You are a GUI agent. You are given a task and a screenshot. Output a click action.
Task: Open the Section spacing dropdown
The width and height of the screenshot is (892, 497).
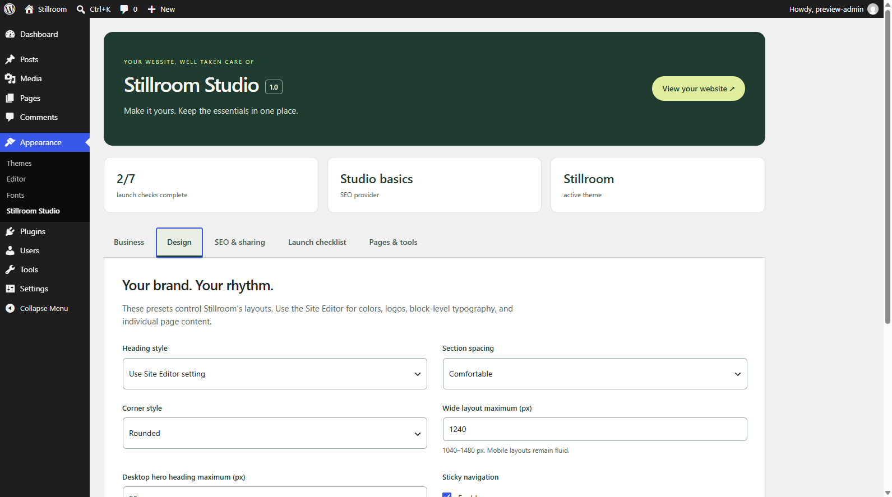[595, 374]
